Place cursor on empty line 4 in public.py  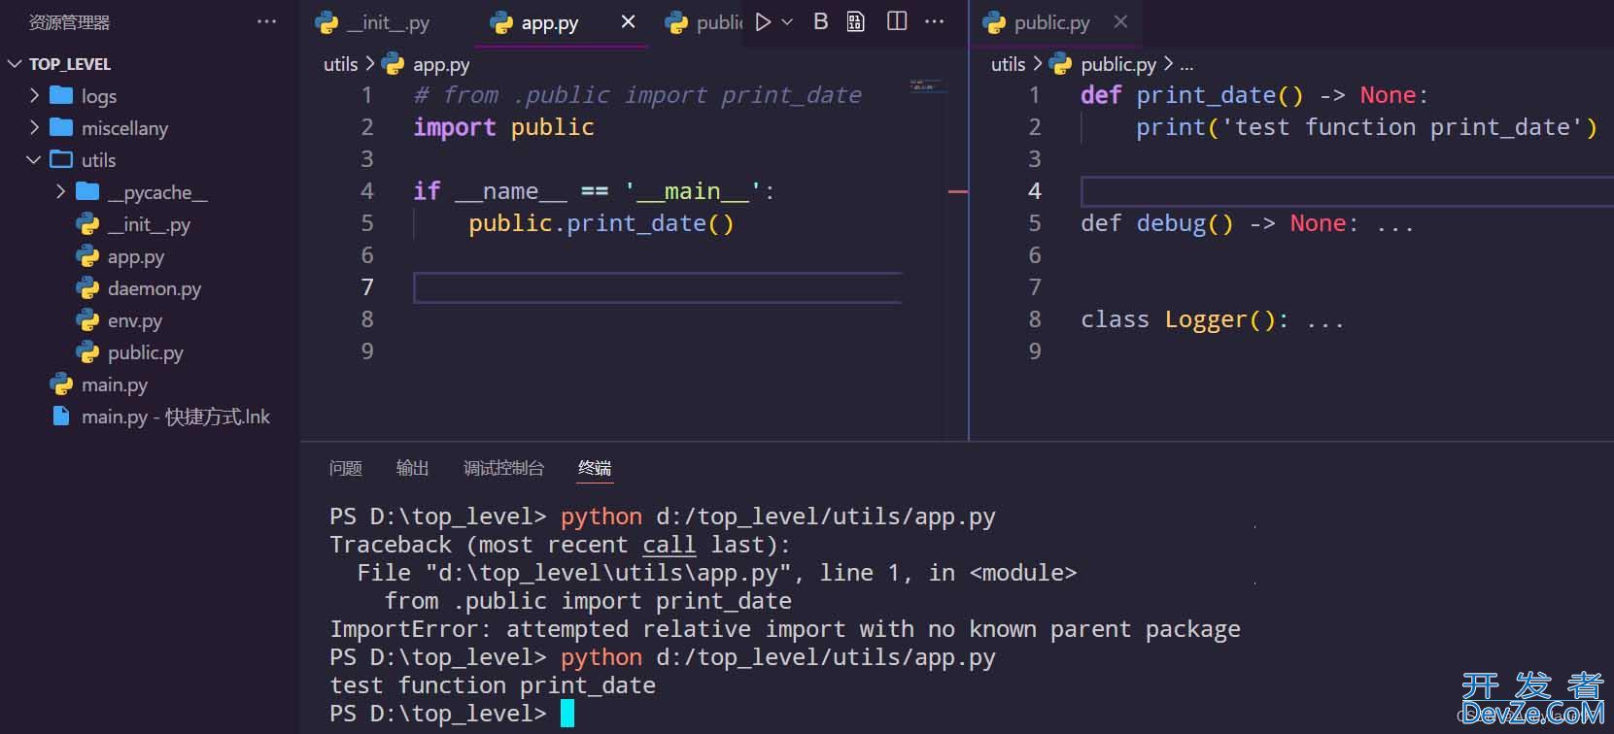pyautogui.click(x=1346, y=191)
